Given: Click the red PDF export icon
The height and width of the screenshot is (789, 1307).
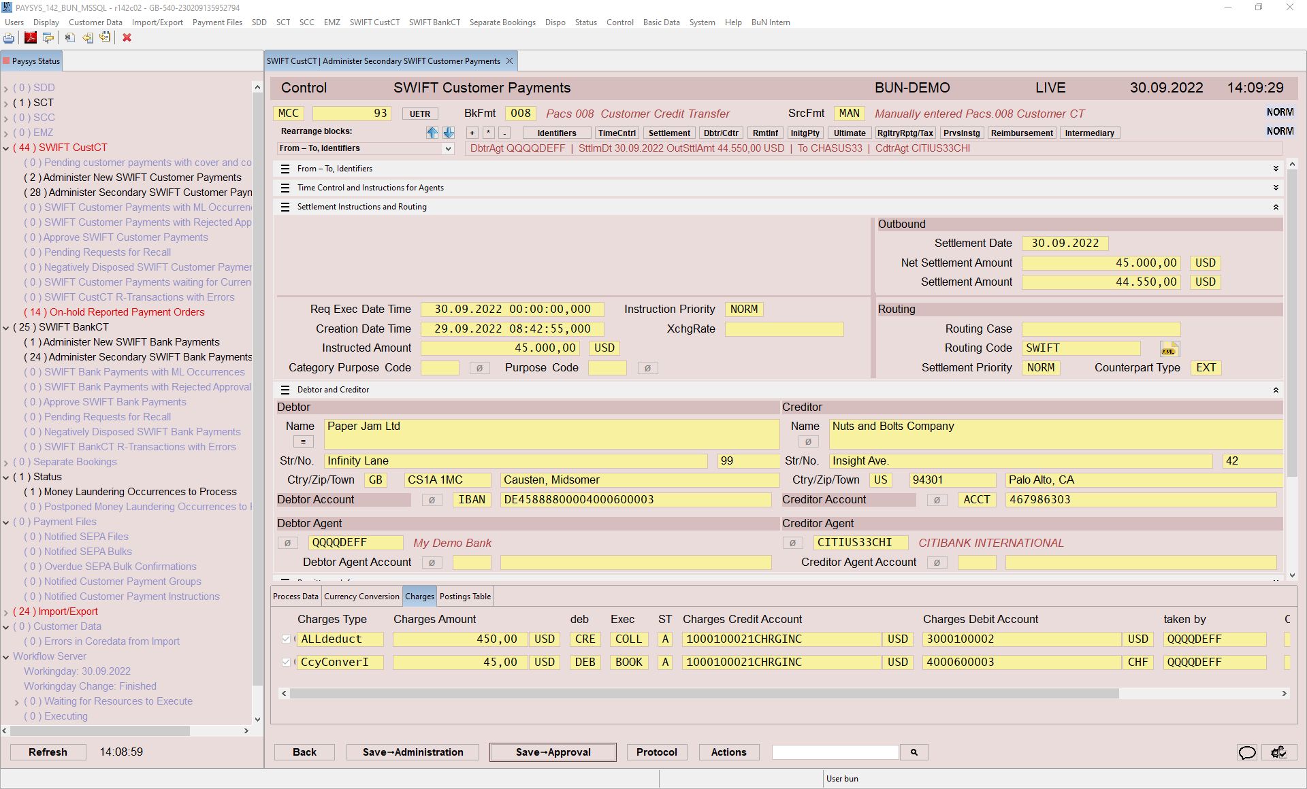Looking at the screenshot, I should click(x=31, y=38).
